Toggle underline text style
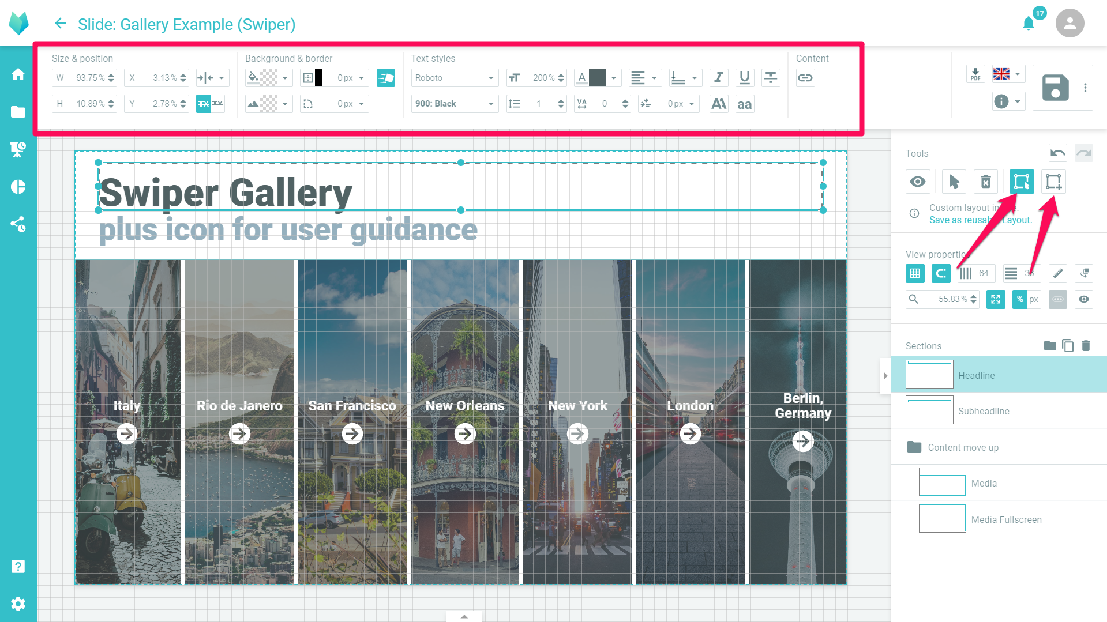 [745, 77]
